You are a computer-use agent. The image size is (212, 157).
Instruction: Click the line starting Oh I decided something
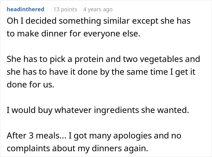click(x=98, y=21)
